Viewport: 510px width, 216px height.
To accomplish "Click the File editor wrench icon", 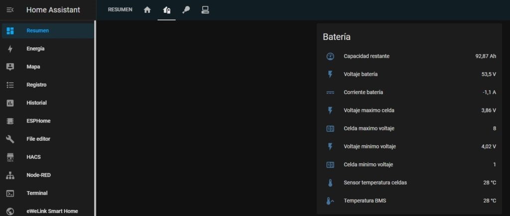I will tap(10, 139).
